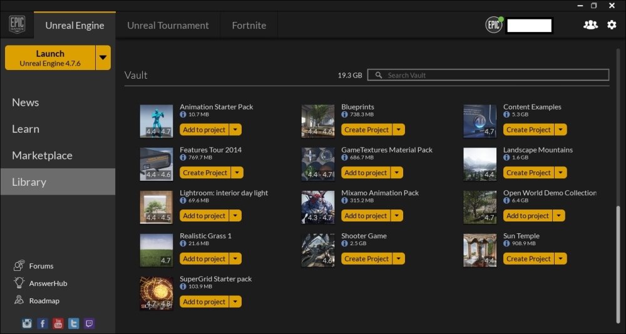The image size is (626, 334).
Task: Show info icon for Content Examples
Action: coord(506,114)
